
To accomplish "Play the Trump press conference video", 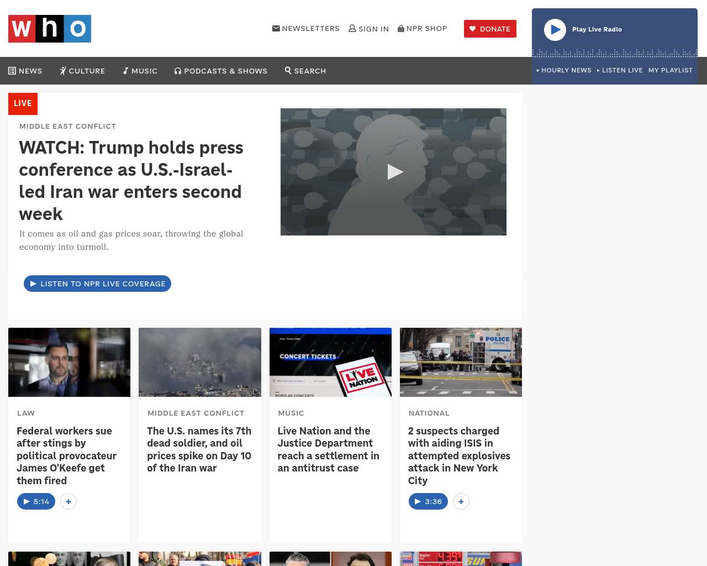I will coord(394,172).
